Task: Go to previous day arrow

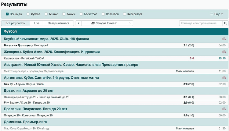Action: coord(78,23)
